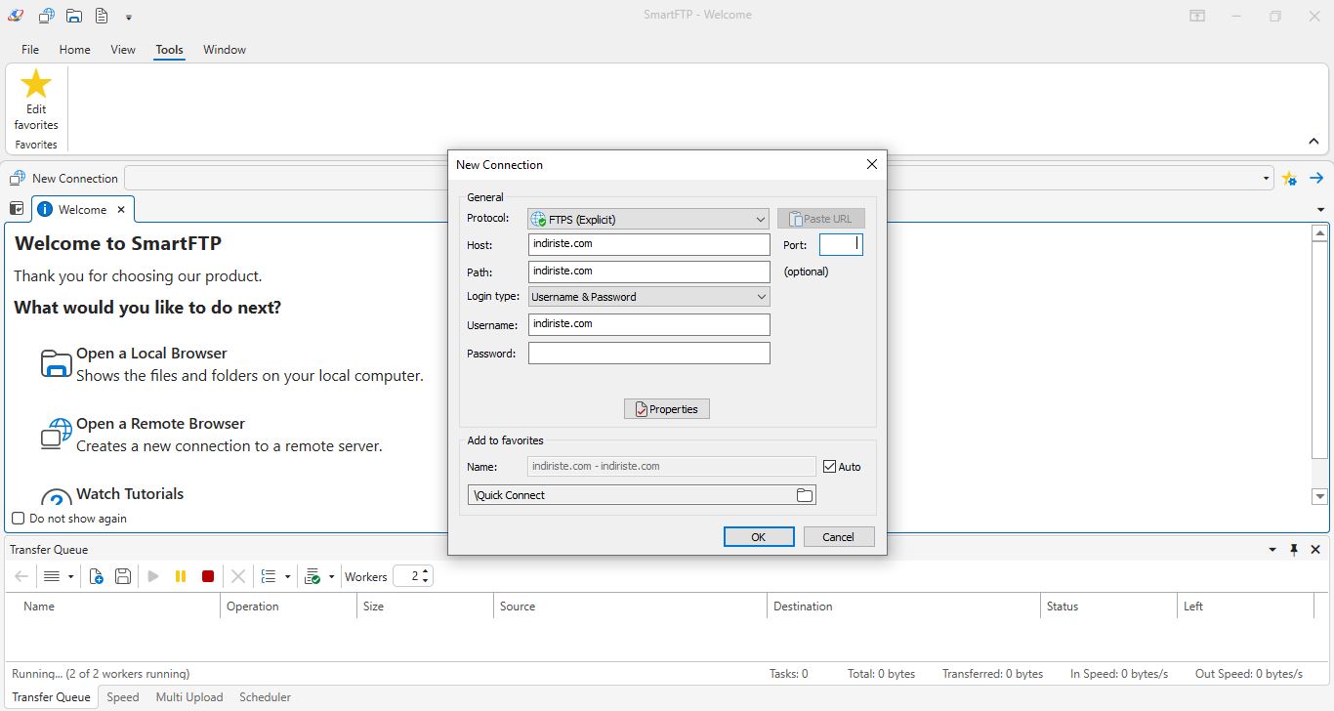1334x711 pixels.
Task: Open a local browser via the title bar folder icon
Action: pos(74,16)
